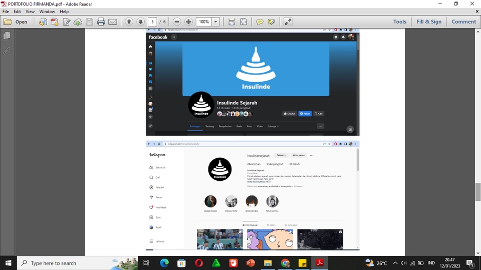This screenshot has height=270, width=481.
Task: Open Microsoft Edge from the taskbar
Action: pyautogui.click(x=164, y=263)
